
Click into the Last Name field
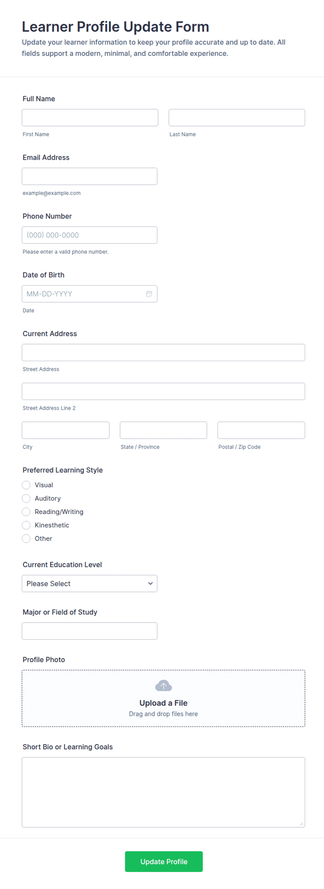[237, 117]
